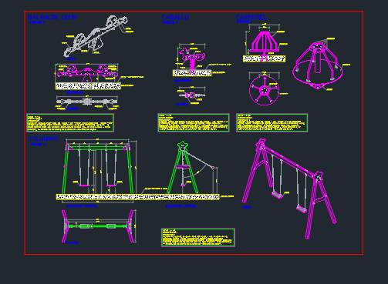Select the circular carousel plan view
The width and height of the screenshot is (388, 284).
coord(264,90)
